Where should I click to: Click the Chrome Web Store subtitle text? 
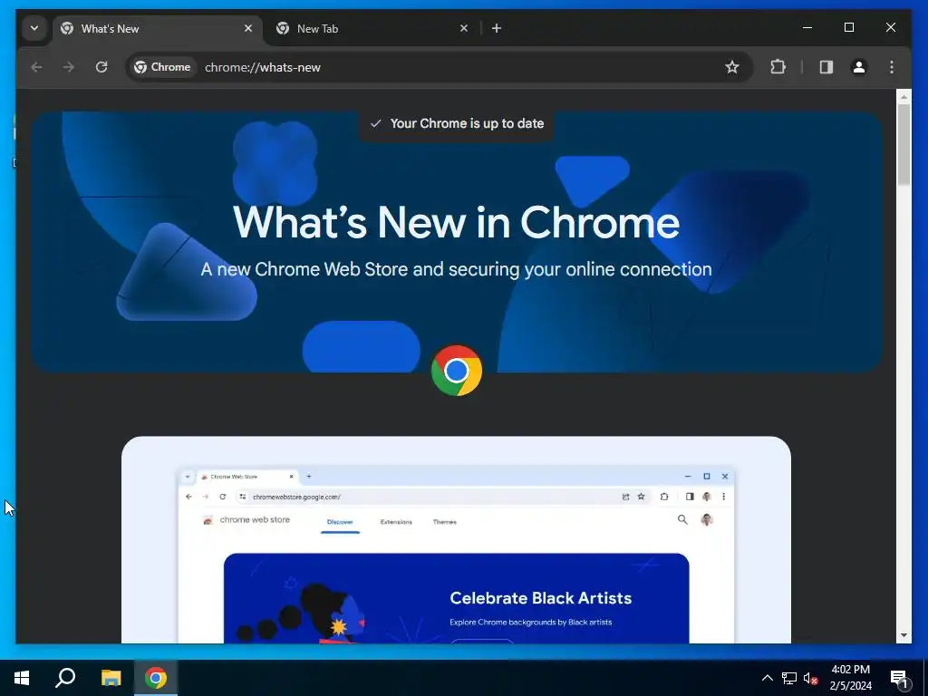pos(457,269)
